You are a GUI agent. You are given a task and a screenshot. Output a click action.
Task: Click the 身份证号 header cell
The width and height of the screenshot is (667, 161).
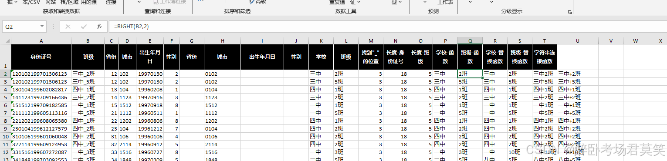pos(41,57)
